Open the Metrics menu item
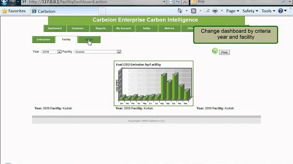The width and height of the screenshot is (293, 164). (169, 28)
